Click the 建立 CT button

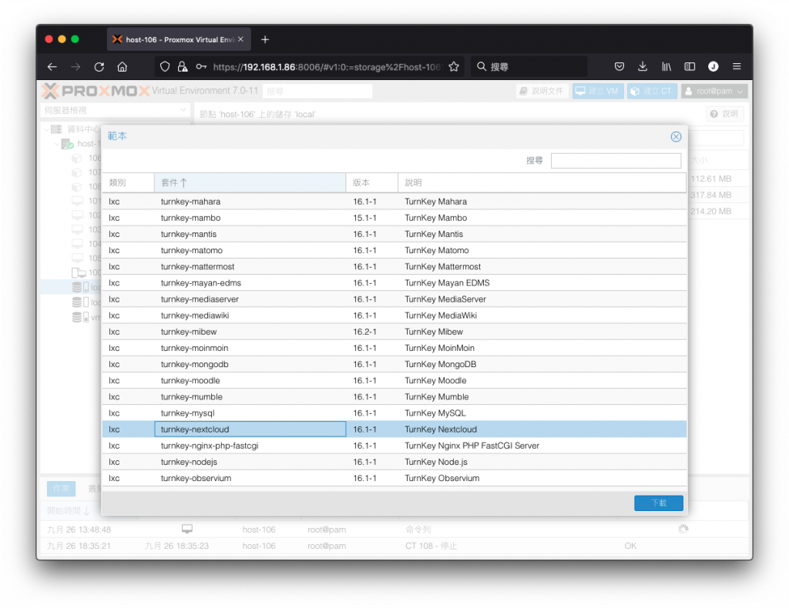point(652,91)
